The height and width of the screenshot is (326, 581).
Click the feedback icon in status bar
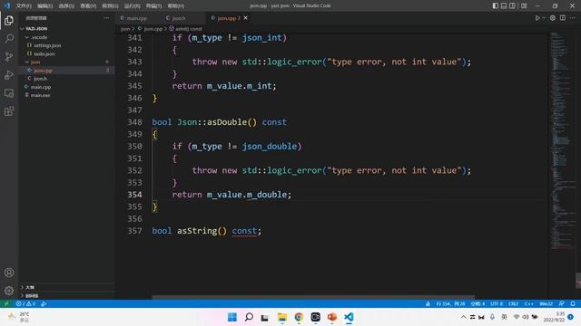click(x=562, y=303)
